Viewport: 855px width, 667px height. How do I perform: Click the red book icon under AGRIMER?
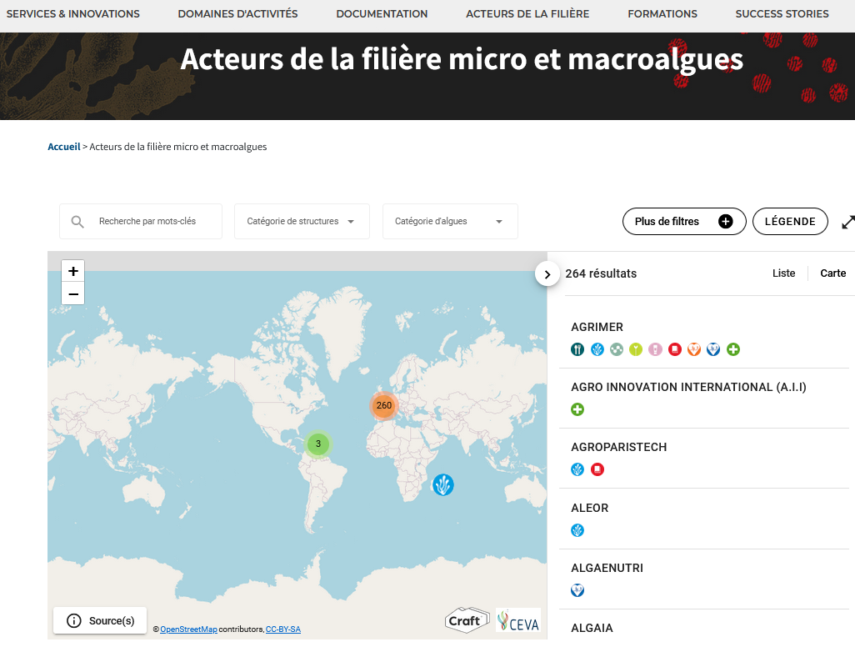[x=675, y=349]
